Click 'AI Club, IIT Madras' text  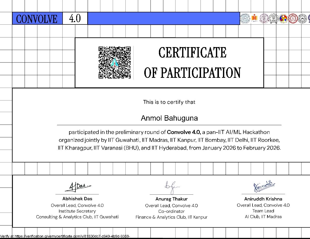tap(263, 217)
